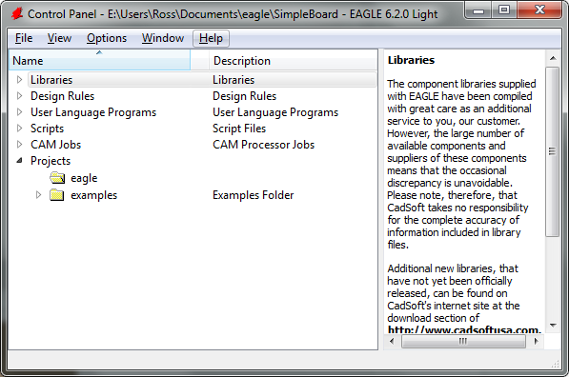This screenshot has height=377, width=569.
Task: Expand User Language Programs node
Action: coord(20,112)
